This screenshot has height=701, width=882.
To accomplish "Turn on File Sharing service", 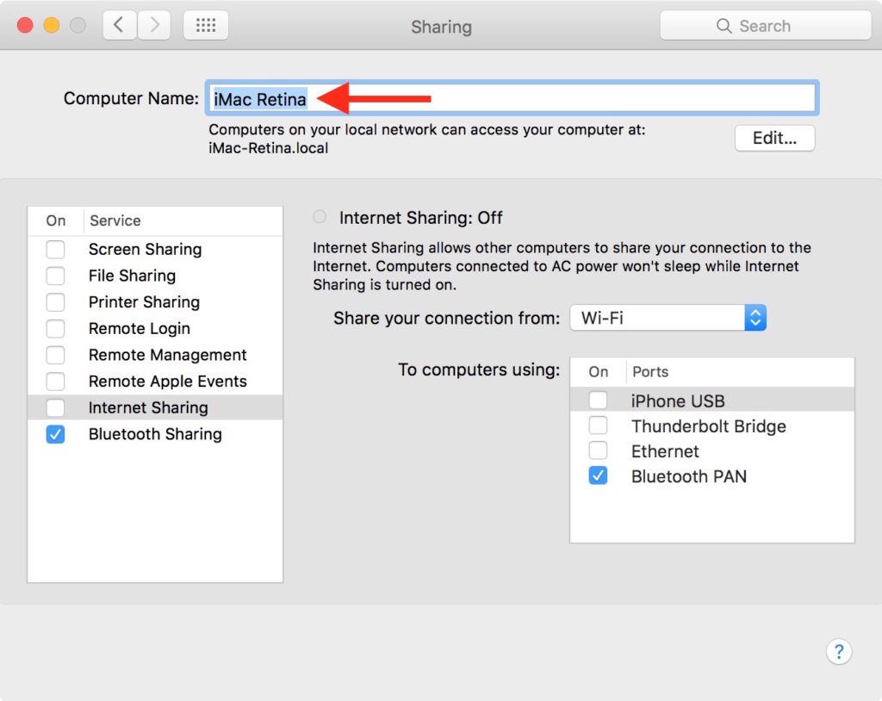I will point(55,276).
